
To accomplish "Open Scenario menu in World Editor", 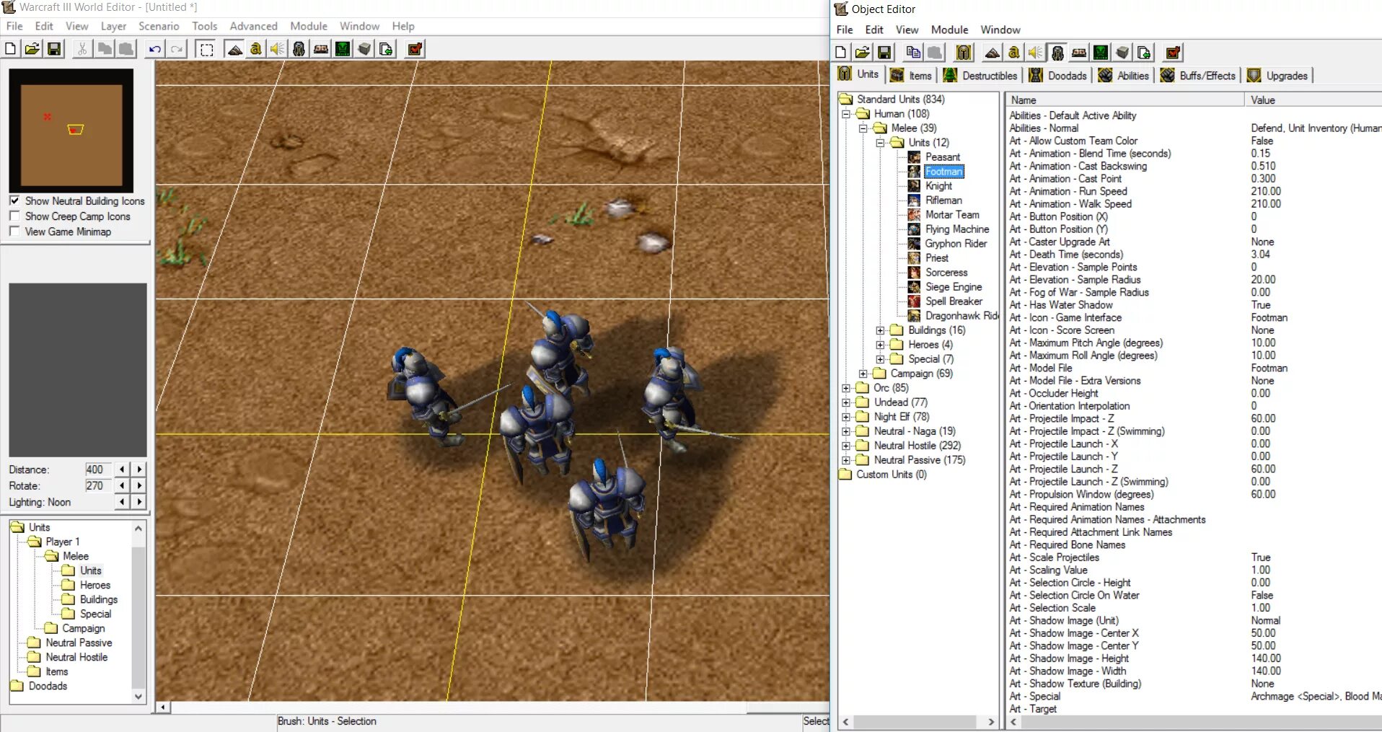I will point(159,26).
